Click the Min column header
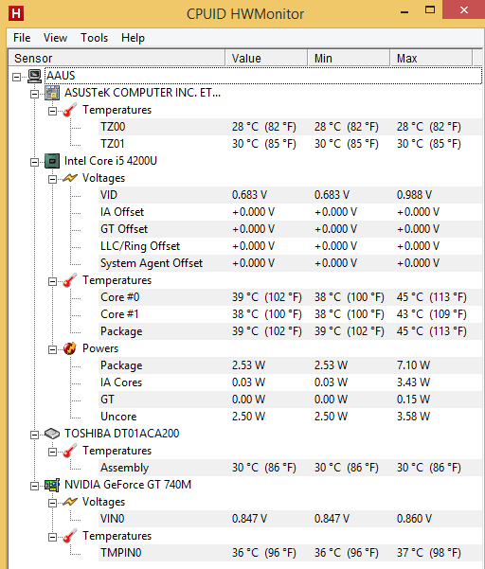Image resolution: width=485 pixels, height=569 pixels. pyautogui.click(x=350, y=58)
